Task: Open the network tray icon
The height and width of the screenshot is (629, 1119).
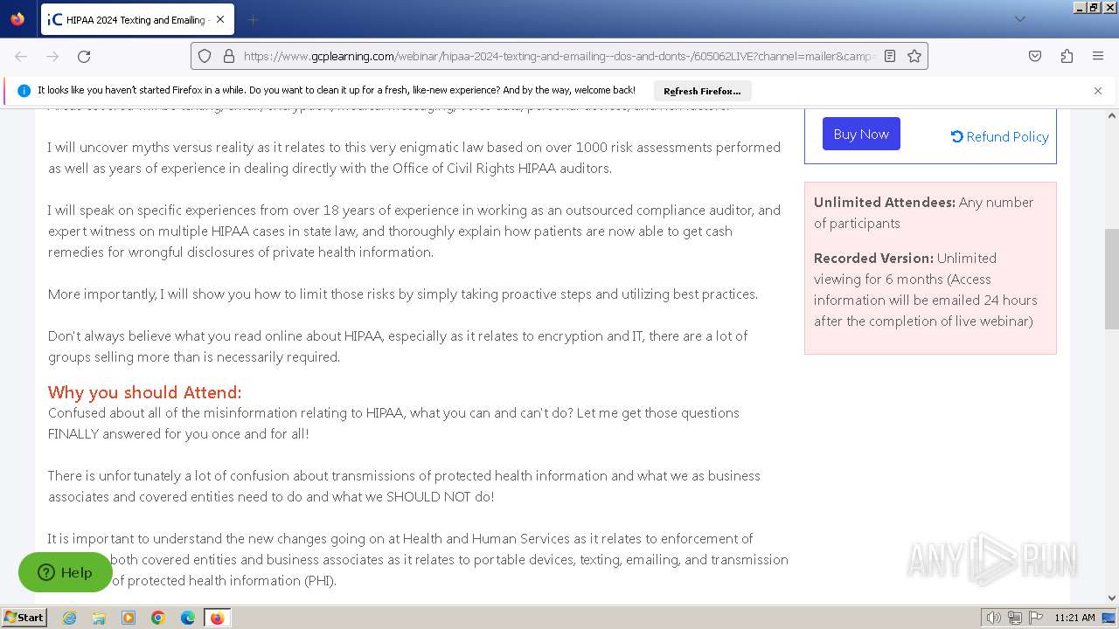Action: tap(1015, 618)
